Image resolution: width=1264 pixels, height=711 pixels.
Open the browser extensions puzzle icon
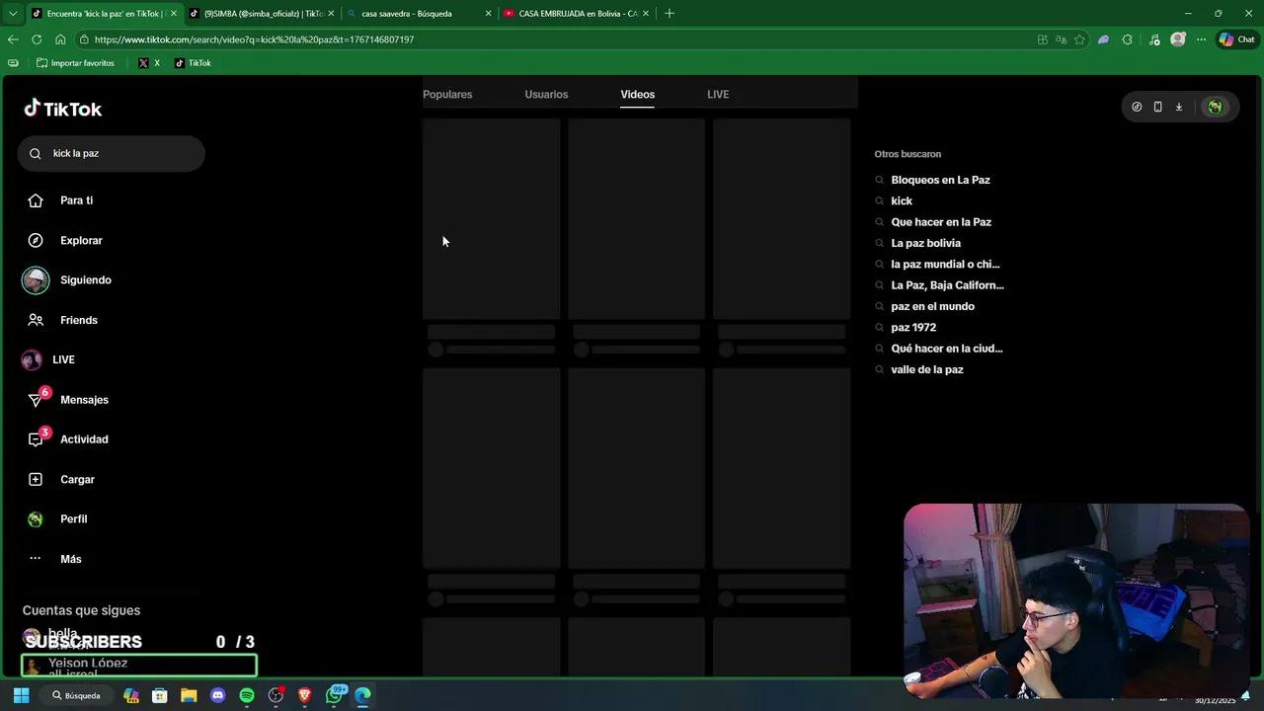click(x=1128, y=39)
